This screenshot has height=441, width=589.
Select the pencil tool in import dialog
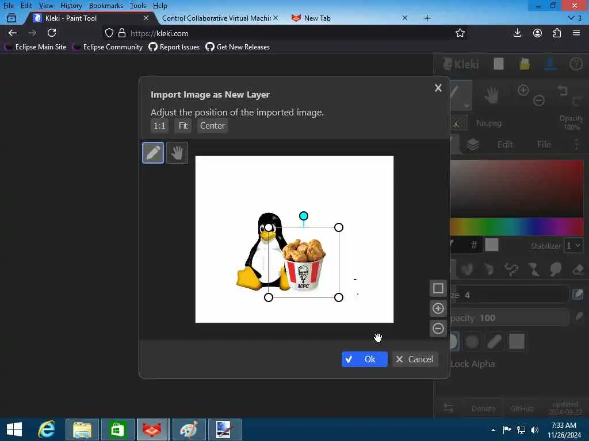click(x=153, y=153)
